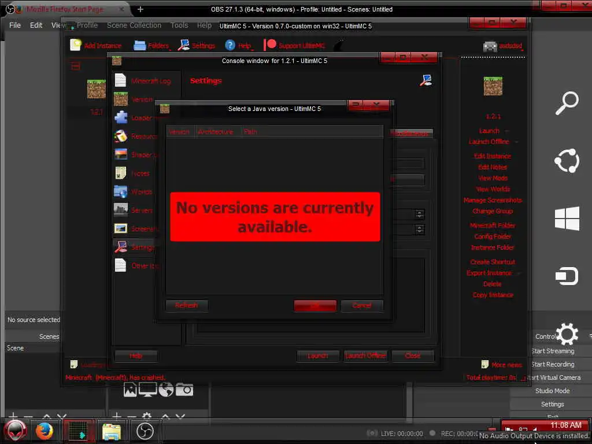Click Close button in console window

pos(413,356)
